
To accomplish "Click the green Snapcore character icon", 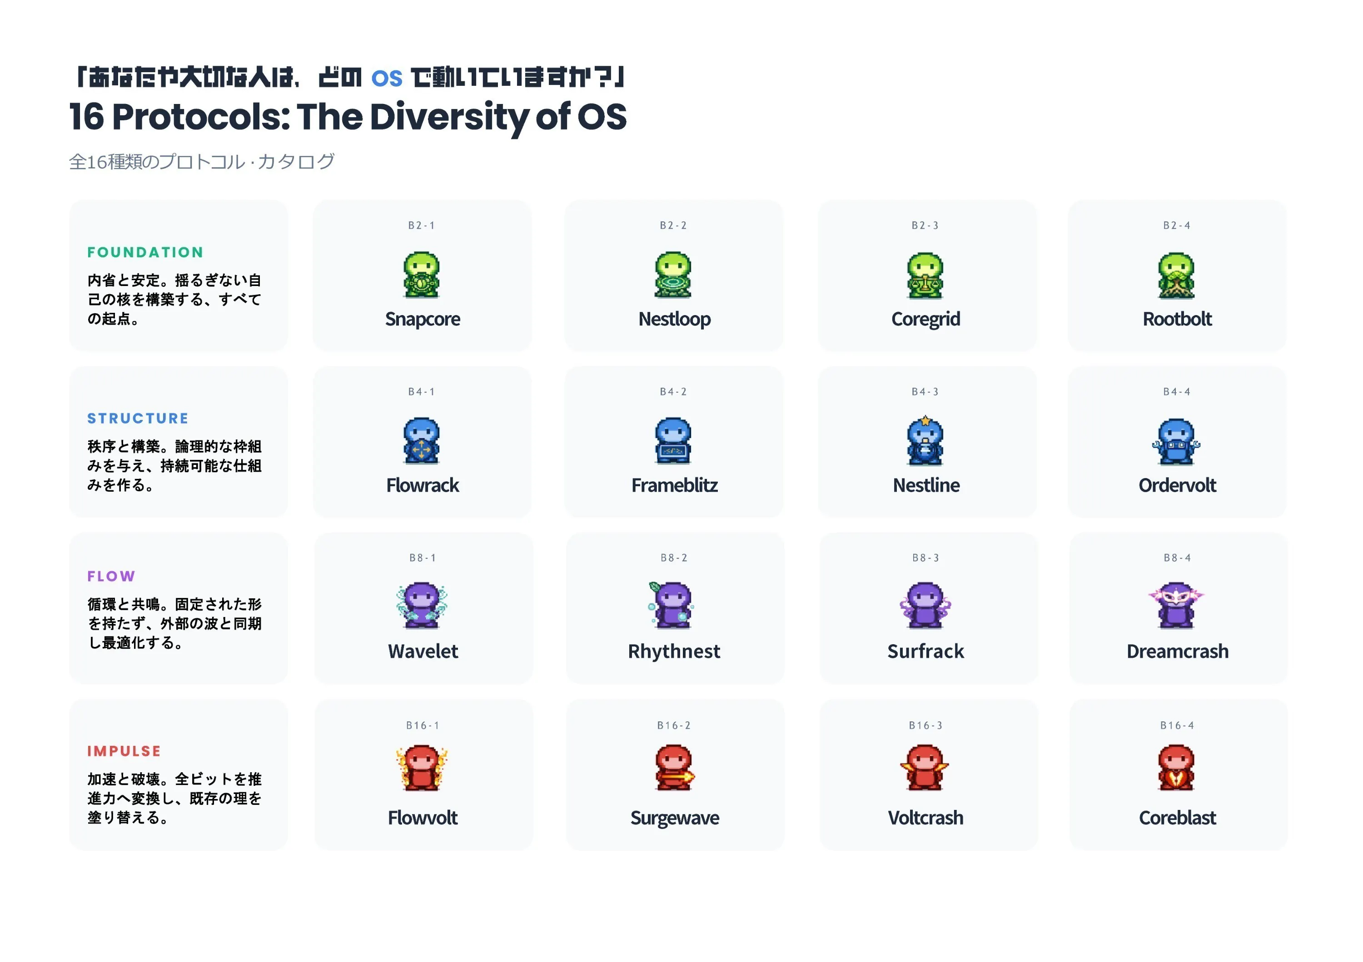I will click(x=422, y=275).
